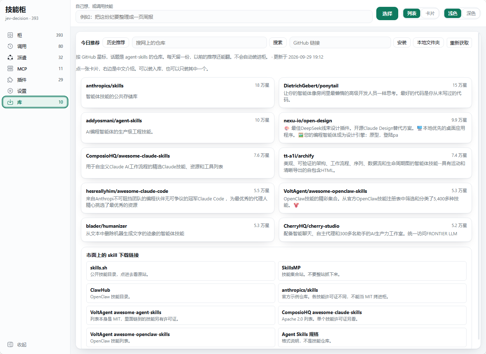Open the Agent Skills 规格 link
486x354 pixels.
[372, 337]
